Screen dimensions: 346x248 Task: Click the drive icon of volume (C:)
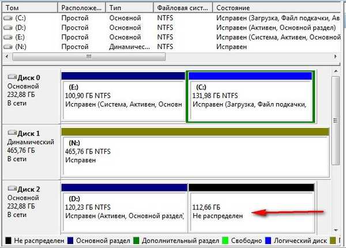[8, 18]
